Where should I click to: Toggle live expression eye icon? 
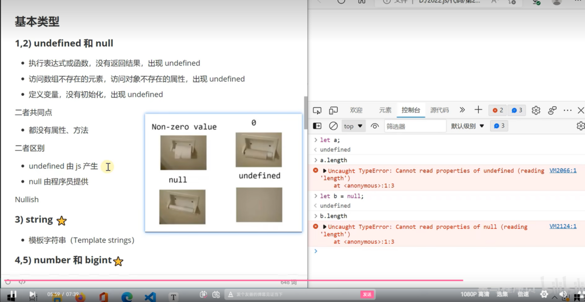(x=375, y=126)
